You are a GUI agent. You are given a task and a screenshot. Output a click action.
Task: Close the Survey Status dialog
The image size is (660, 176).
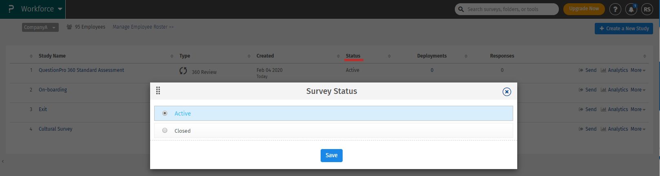click(x=507, y=92)
